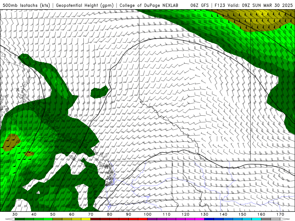The width and height of the screenshot is (295, 221).
Task: Select the 40 label on the color scale
Action: pos(34,214)
